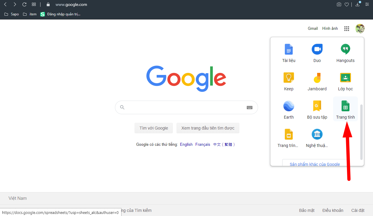Open the Cài đặt settings footer menu
373x216 pixels.
coord(358,210)
